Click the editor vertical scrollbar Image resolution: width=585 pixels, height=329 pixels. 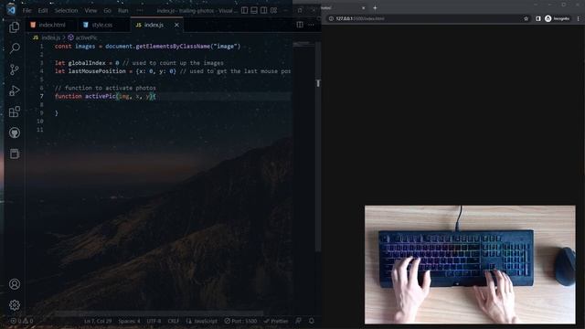coord(318,146)
